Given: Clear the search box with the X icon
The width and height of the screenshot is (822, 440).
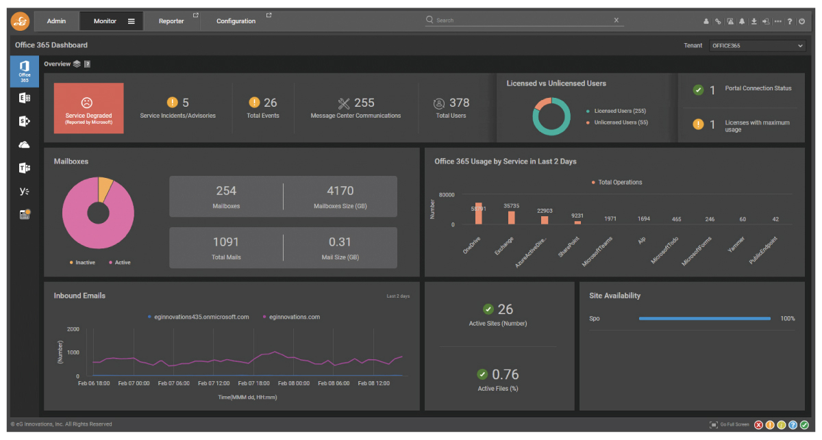Looking at the screenshot, I should (616, 21).
